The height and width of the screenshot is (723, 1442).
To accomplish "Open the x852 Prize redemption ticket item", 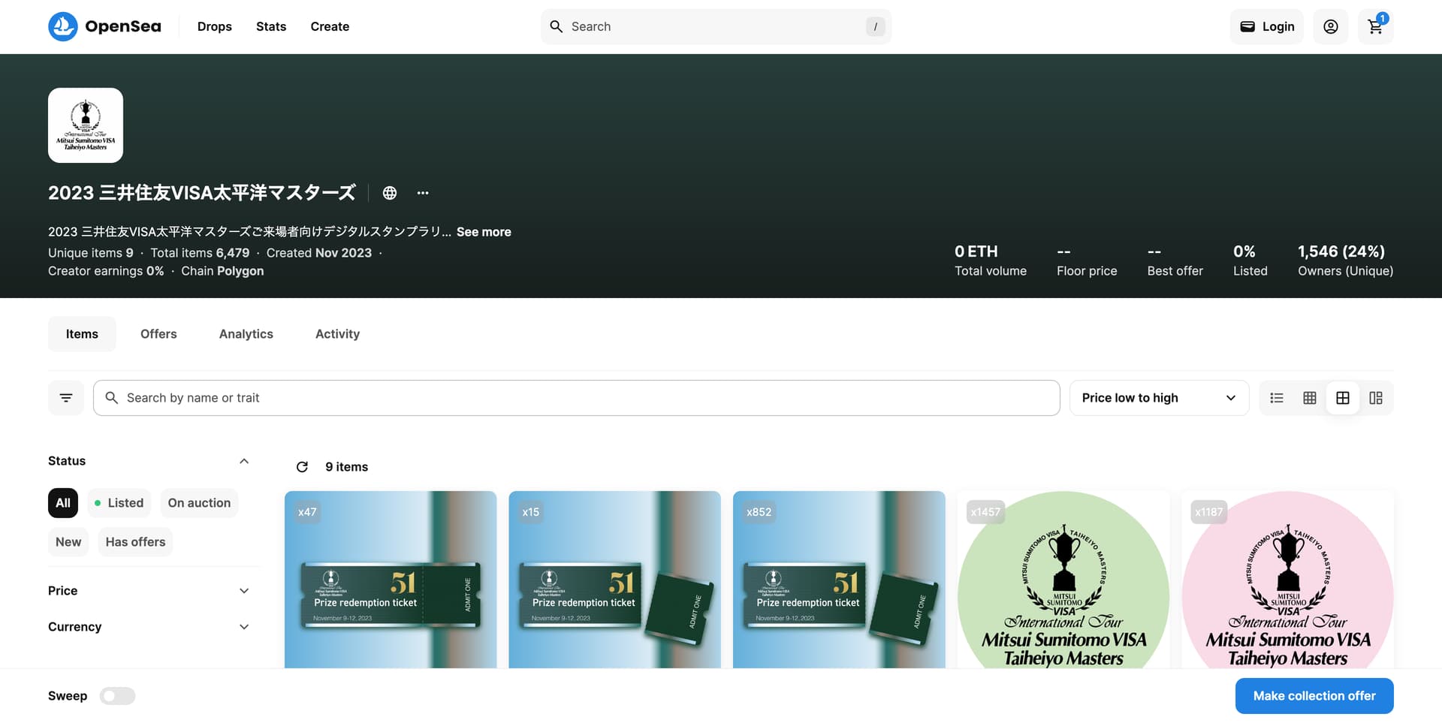I will (839, 580).
